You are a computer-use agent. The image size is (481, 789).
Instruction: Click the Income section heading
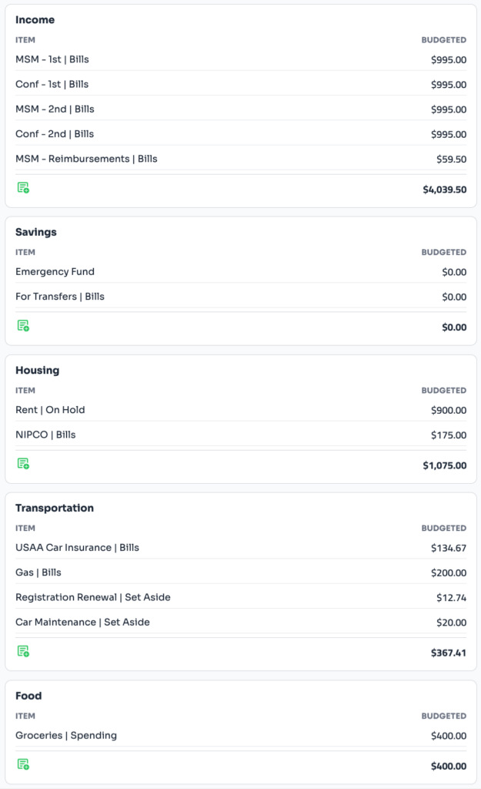pos(35,20)
